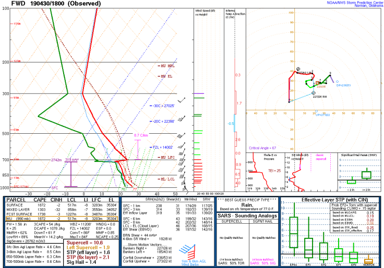Click the 'CINH' column header
Screen dimensions: 384x268
(x=56, y=200)
